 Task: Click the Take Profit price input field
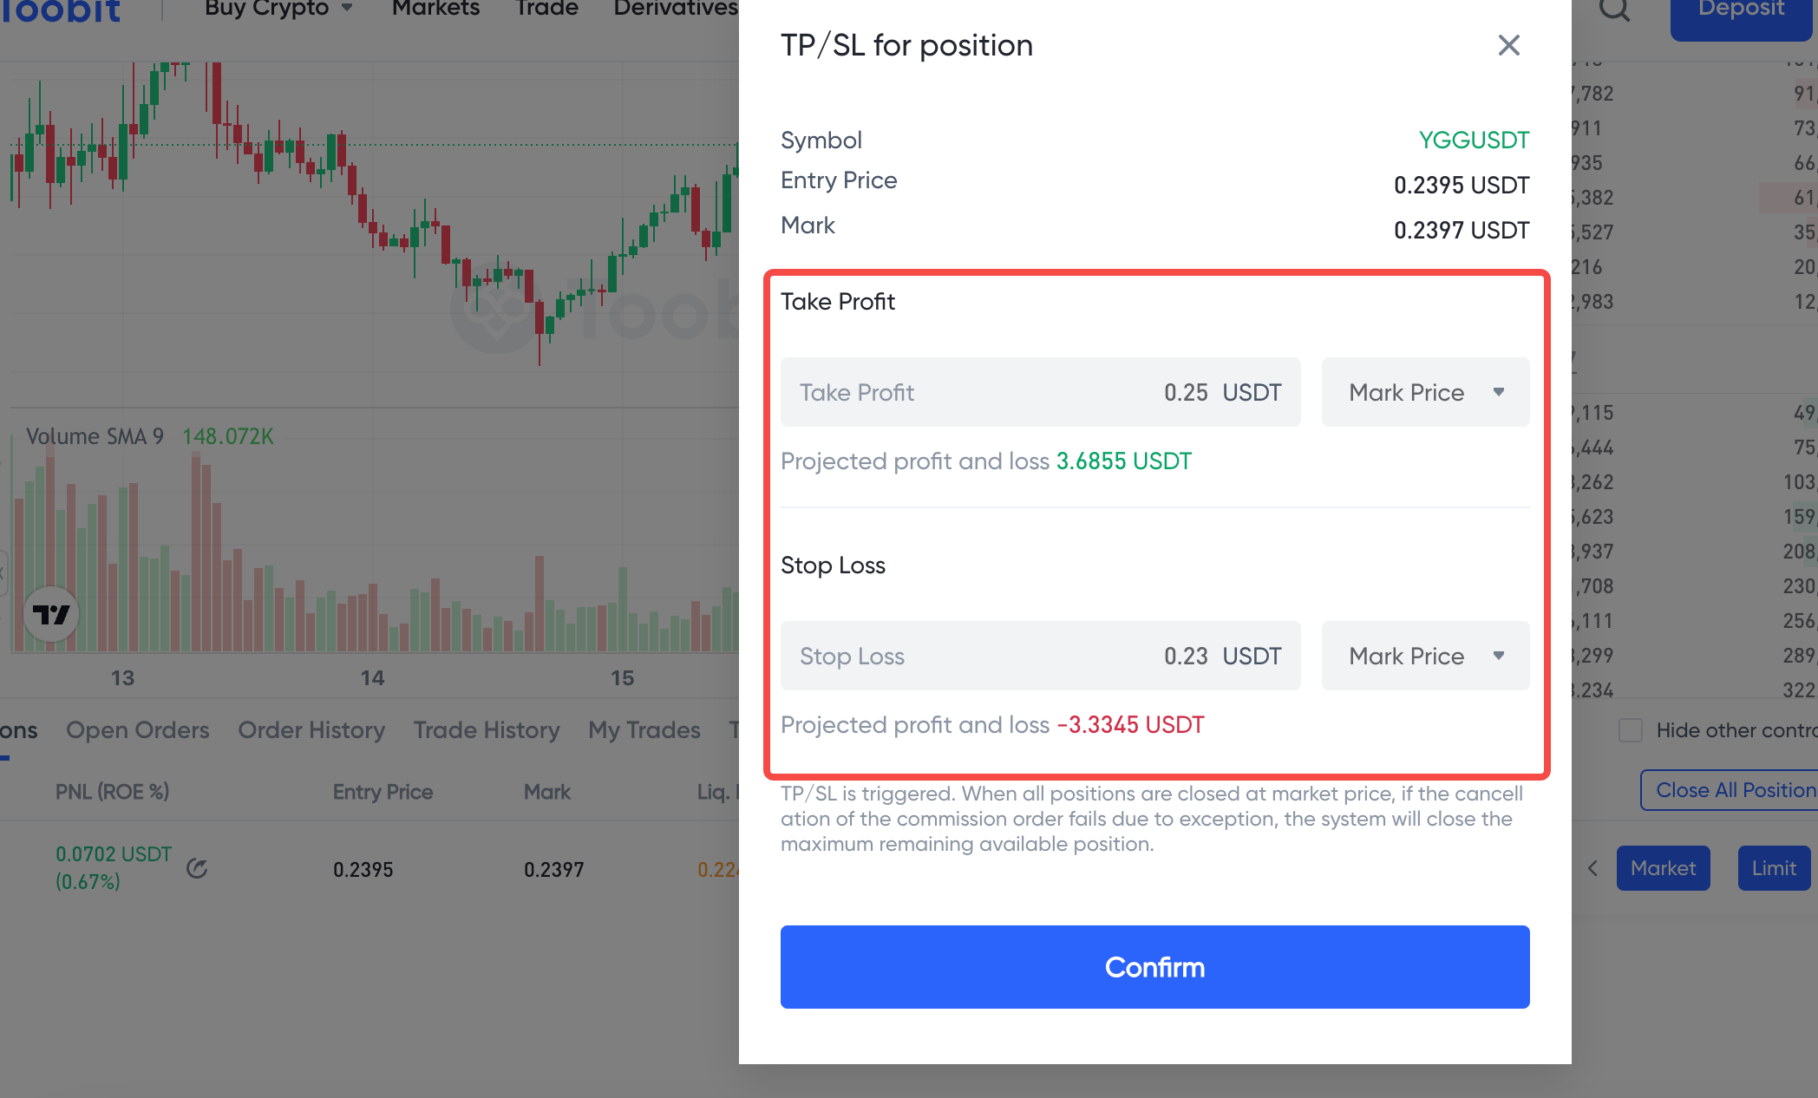tap(1040, 392)
